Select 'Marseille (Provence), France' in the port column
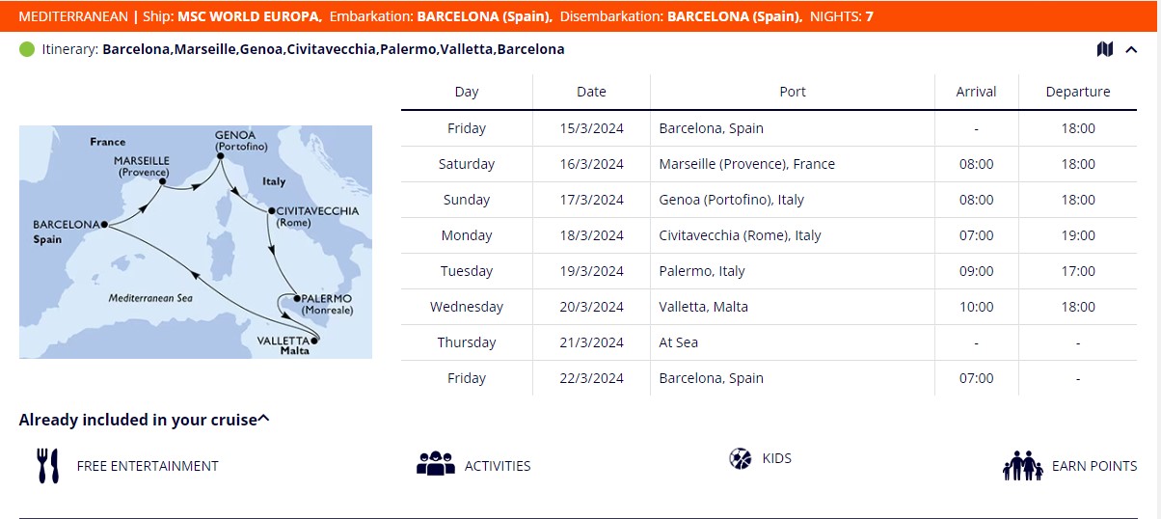Viewport: 1161px width, 519px height. click(x=746, y=164)
